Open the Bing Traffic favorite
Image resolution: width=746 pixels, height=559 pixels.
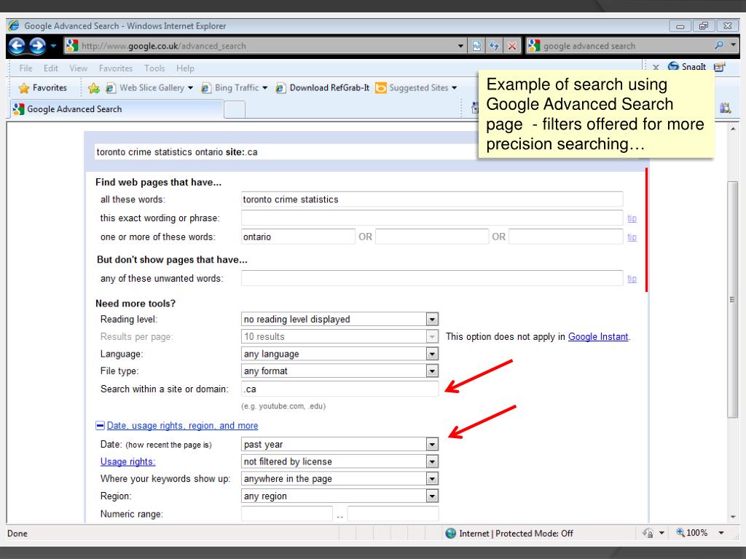tap(234, 88)
